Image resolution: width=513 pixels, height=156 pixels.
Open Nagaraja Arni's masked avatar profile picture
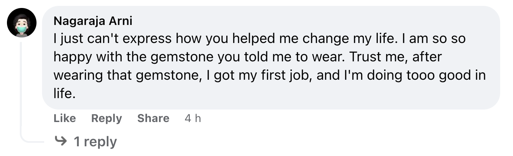click(22, 23)
